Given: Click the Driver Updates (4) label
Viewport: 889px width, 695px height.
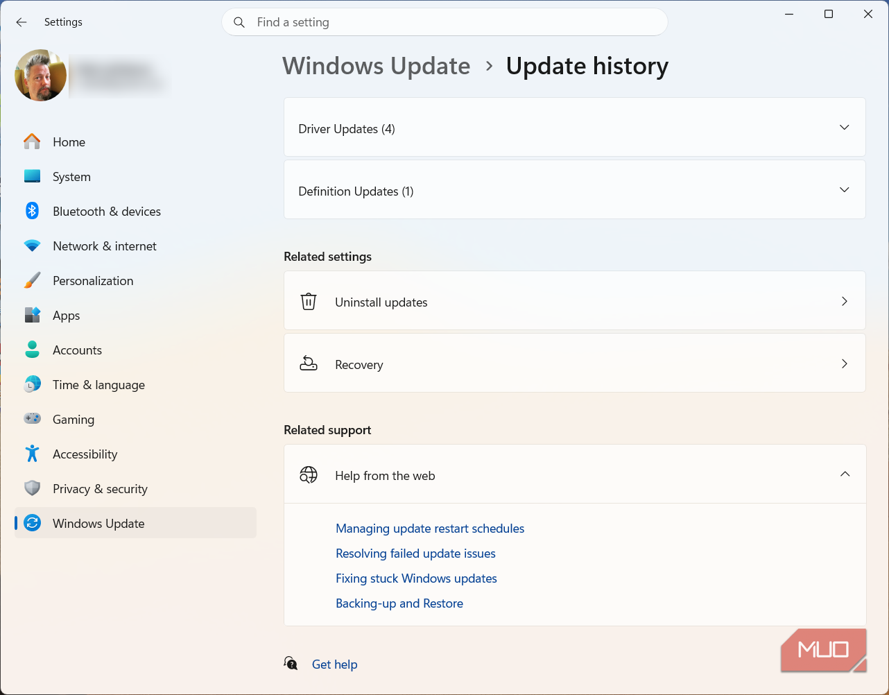Looking at the screenshot, I should [347, 129].
